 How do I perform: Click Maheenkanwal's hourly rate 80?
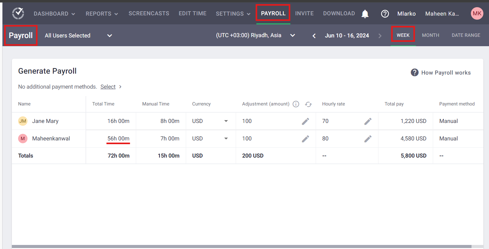click(x=325, y=139)
